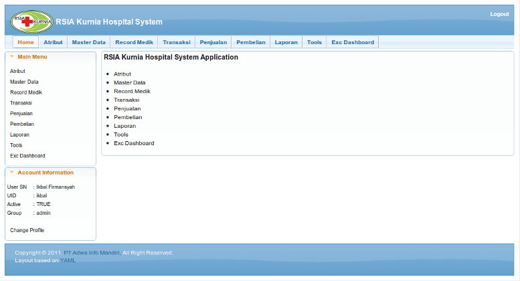The height and width of the screenshot is (281, 520).
Task: Click Penjualan in the content bullet list
Action: pyautogui.click(x=127, y=108)
